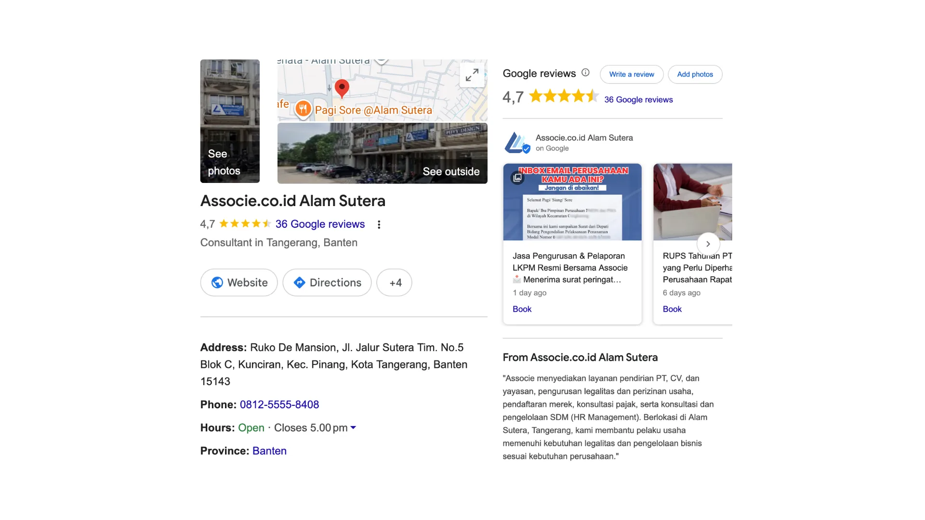Viewport: 925px width, 520px height.
Task: Click From Associe.co.id Alam Sutera heading
Action: 580,357
